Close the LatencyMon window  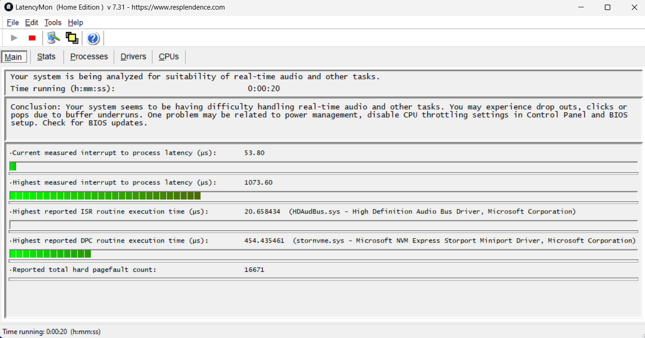(634, 7)
